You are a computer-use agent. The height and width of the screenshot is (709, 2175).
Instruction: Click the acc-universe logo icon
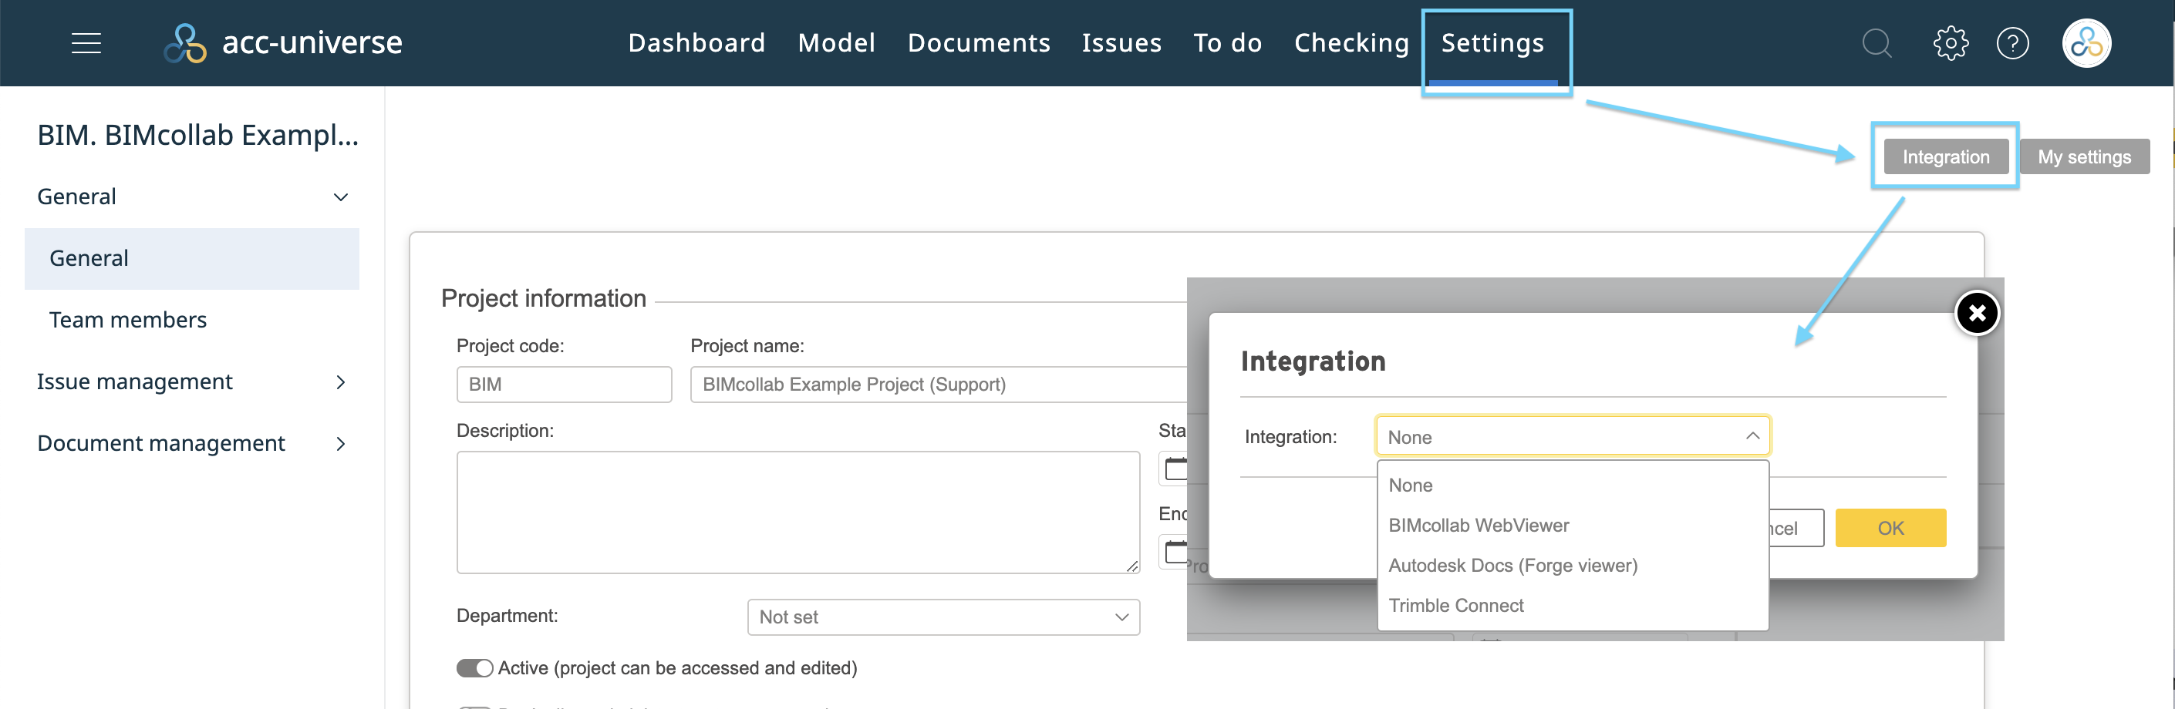pos(185,43)
